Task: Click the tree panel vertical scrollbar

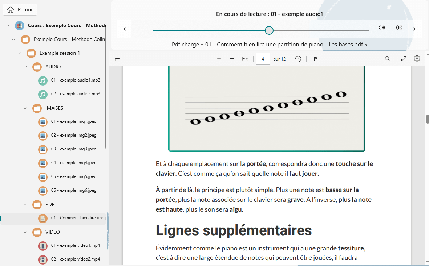Action: (x=105, y=87)
